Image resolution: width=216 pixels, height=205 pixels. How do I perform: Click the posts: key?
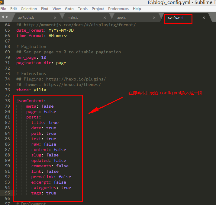point(34,117)
